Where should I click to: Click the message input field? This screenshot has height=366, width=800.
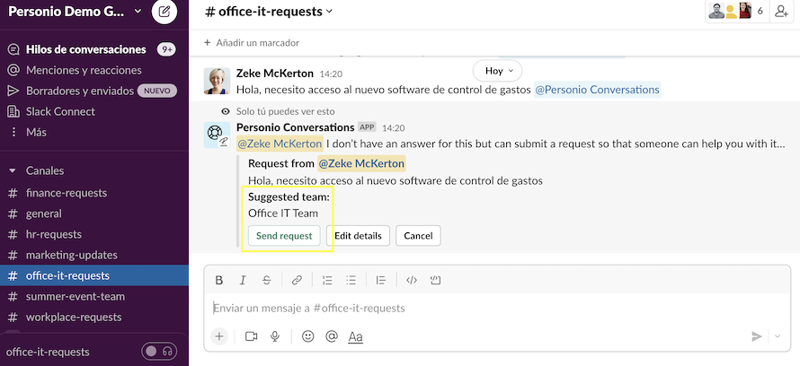497,308
